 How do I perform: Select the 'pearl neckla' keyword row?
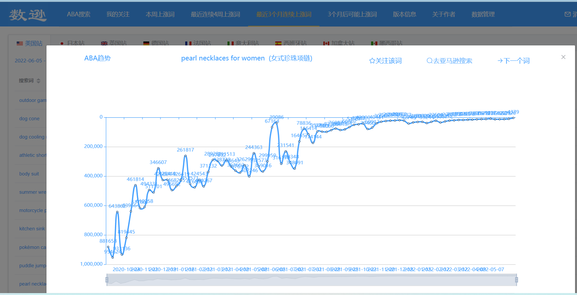pyautogui.click(x=33, y=284)
